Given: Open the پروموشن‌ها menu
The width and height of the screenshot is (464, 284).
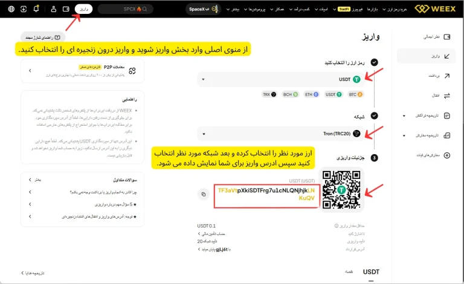Looking at the screenshot, I should [255, 9].
